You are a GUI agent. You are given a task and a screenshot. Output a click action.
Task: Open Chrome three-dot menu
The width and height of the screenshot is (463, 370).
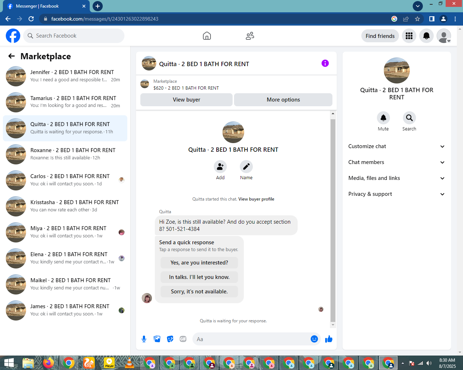coord(455,19)
